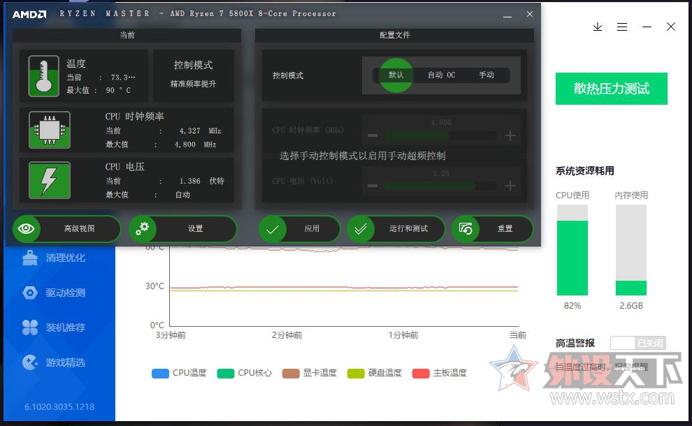Click the download arrow icon top right

(598, 27)
